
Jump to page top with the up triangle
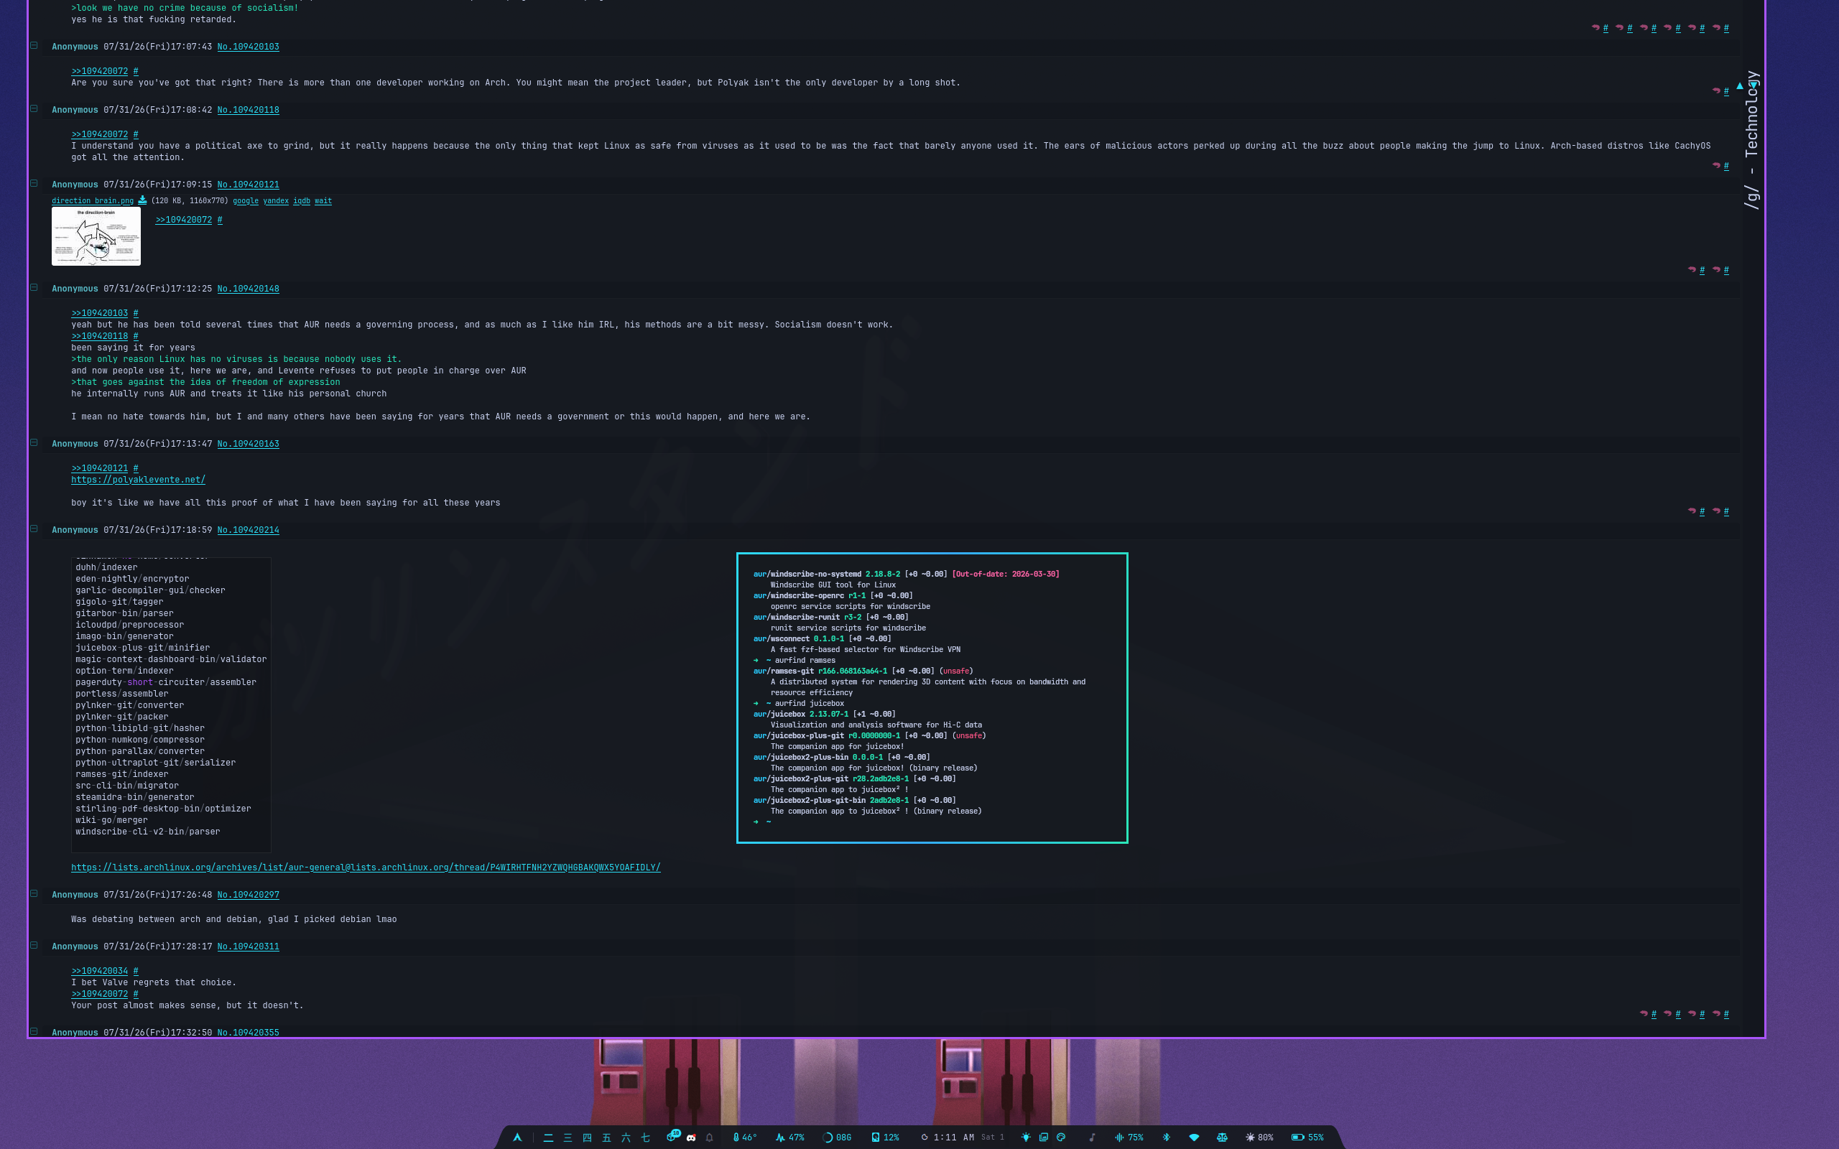(x=1739, y=86)
